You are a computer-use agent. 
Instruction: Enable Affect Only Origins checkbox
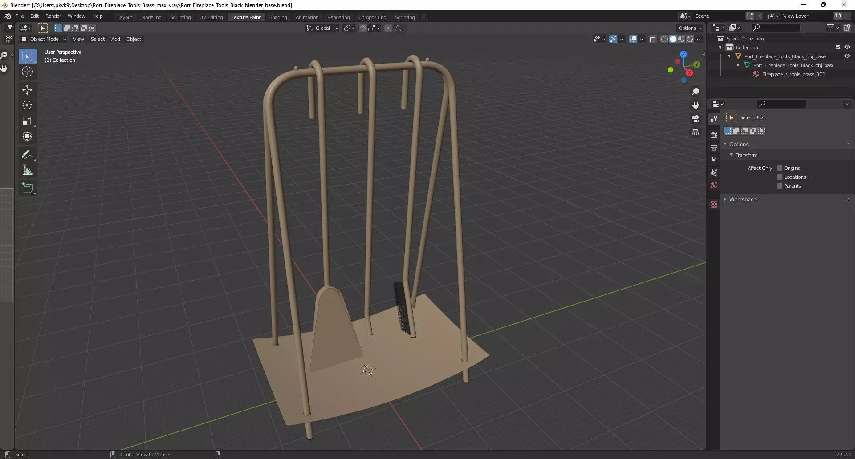click(780, 168)
